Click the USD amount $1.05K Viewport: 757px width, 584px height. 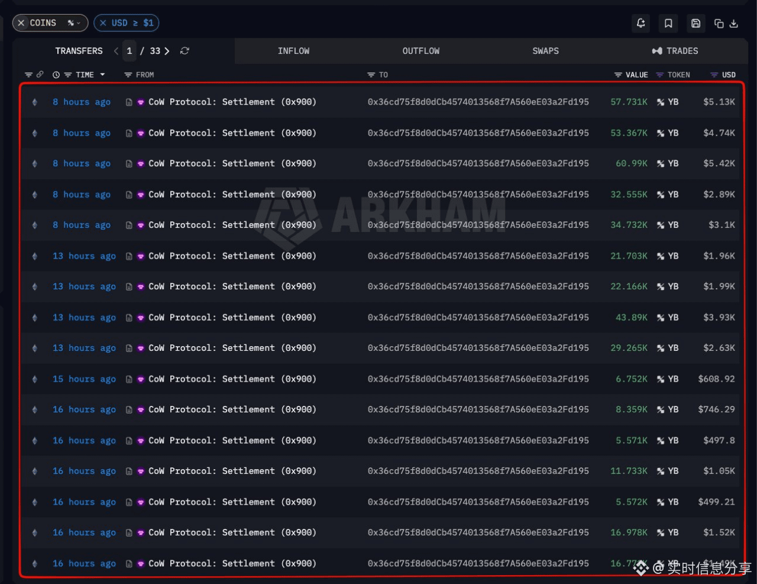click(x=719, y=471)
